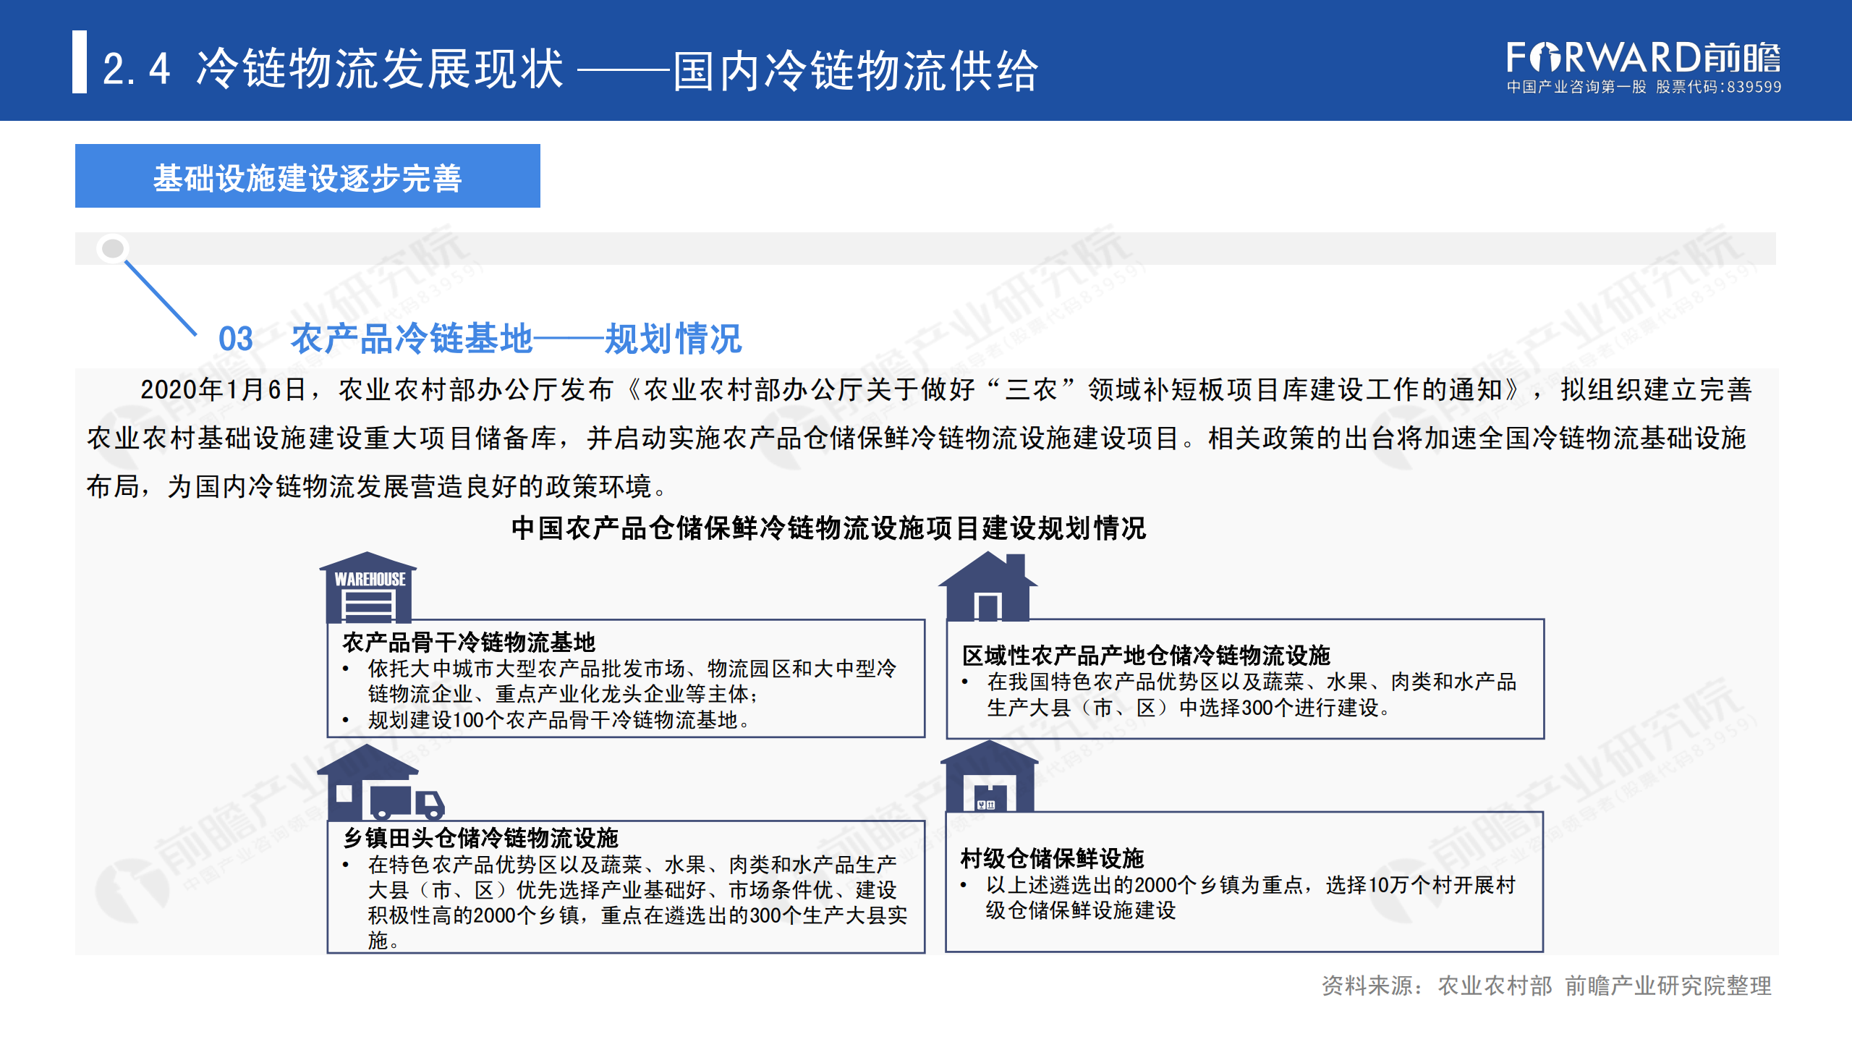Screen dimensions: 1852x1042
Task: Click the text about 中选择300个进行建设
Action: (1286, 707)
